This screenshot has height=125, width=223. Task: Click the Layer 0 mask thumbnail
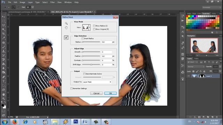[x=202, y=76]
